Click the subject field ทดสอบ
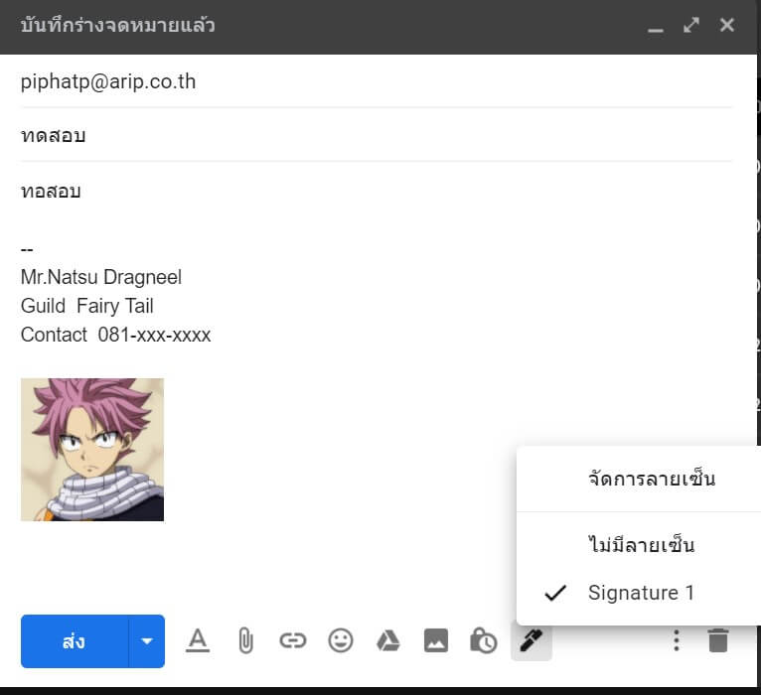Screen dimensions: 761x695 pyautogui.click(x=377, y=135)
